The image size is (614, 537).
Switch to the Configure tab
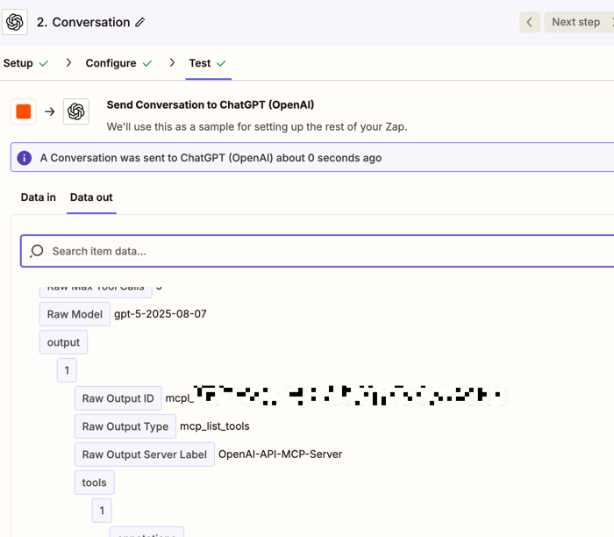tap(111, 63)
